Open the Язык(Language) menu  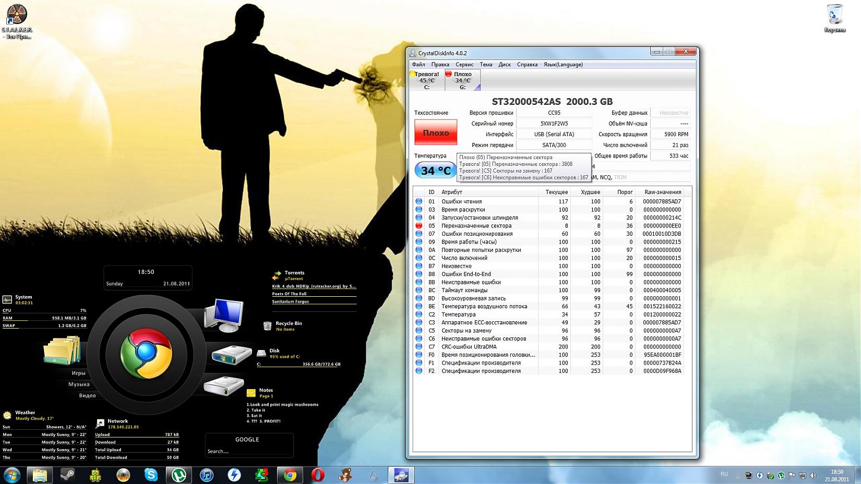(563, 65)
